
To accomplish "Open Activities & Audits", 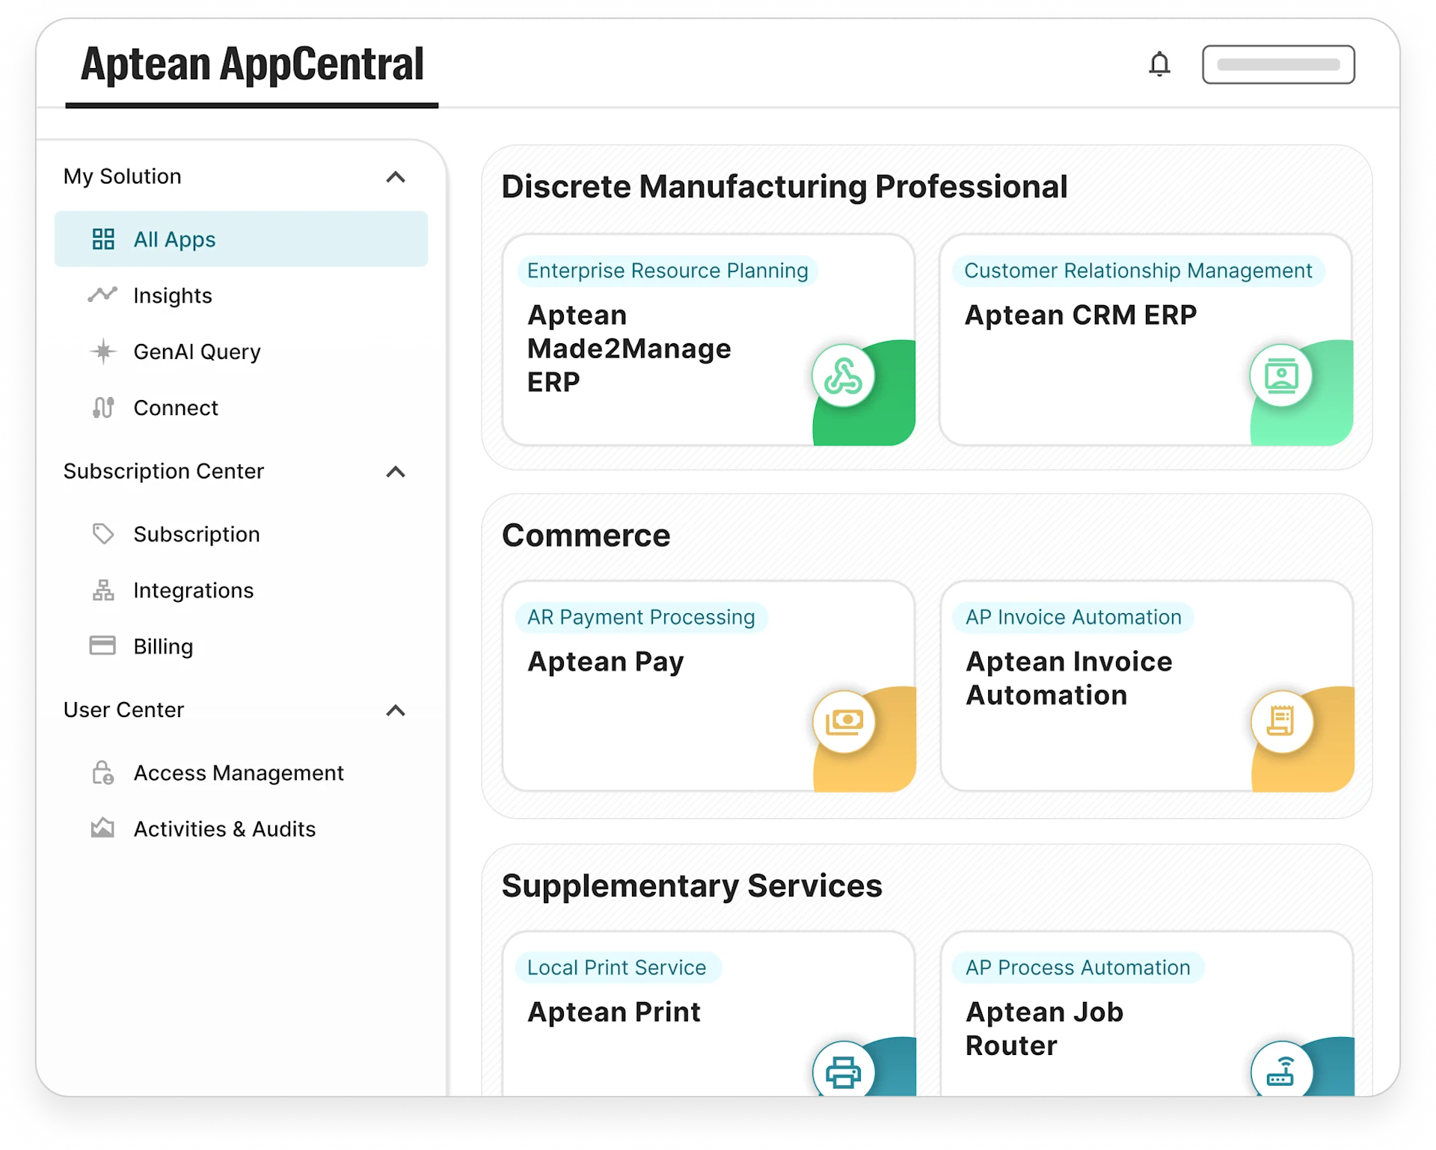I will point(241,828).
